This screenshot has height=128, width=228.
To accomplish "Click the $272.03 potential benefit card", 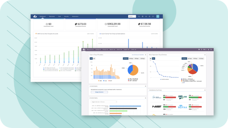I will [81, 24].
